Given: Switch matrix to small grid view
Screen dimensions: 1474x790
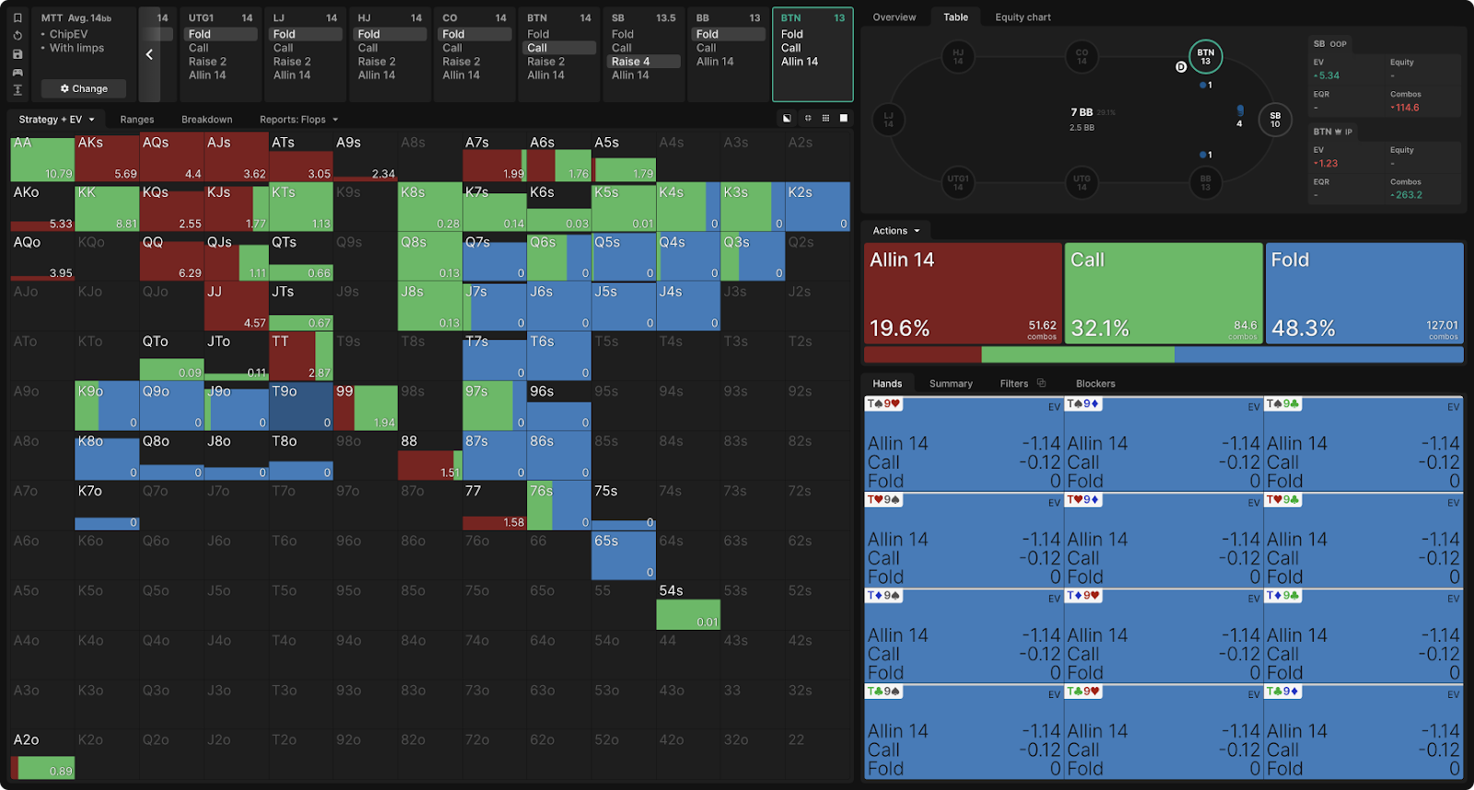Looking at the screenshot, I should click(825, 119).
